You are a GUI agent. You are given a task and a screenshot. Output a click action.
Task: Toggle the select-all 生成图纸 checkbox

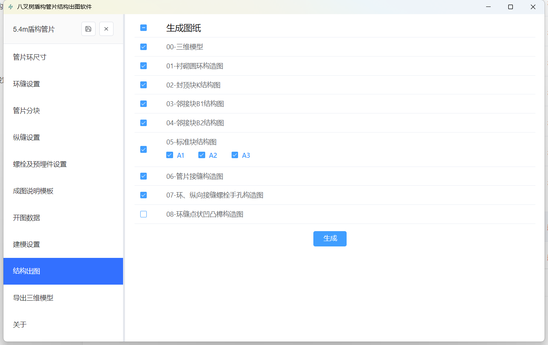pyautogui.click(x=144, y=28)
